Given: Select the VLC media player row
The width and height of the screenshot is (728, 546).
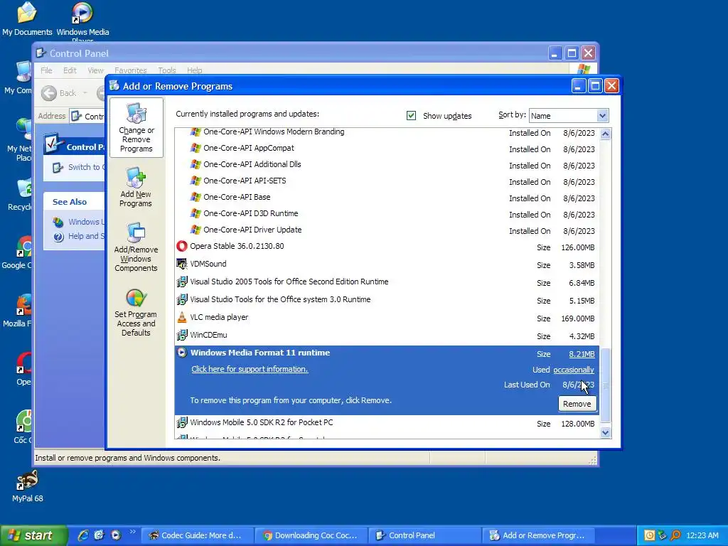Looking at the screenshot, I should click(387, 318).
